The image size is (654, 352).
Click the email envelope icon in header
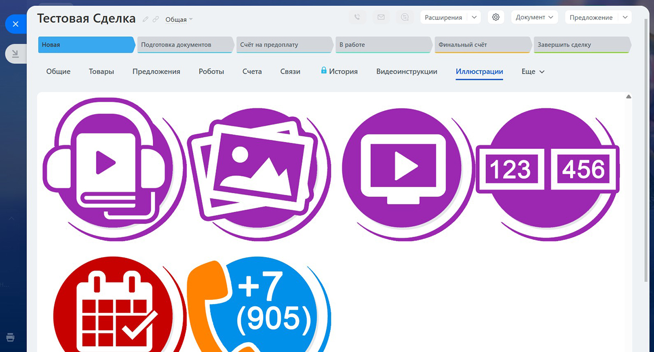(381, 17)
